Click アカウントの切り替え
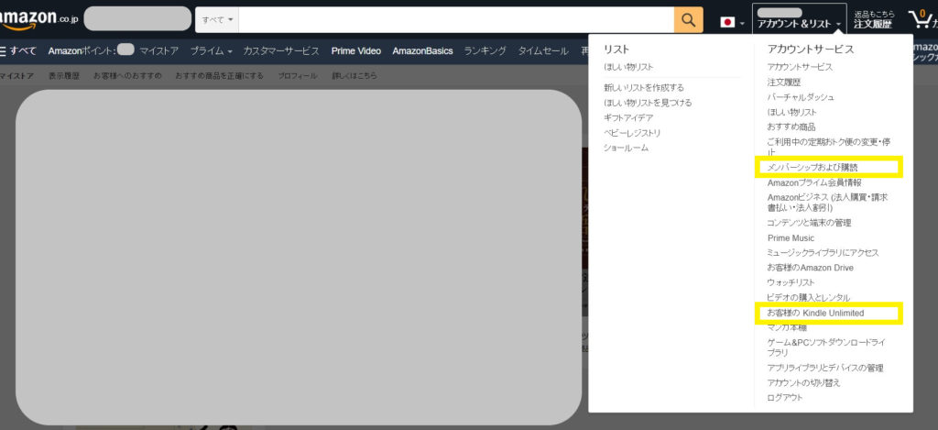The width and height of the screenshot is (938, 430). pos(804,382)
